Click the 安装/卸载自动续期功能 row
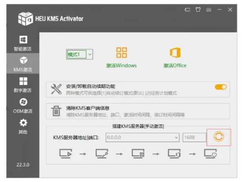243x182 pixels. tap(138, 89)
